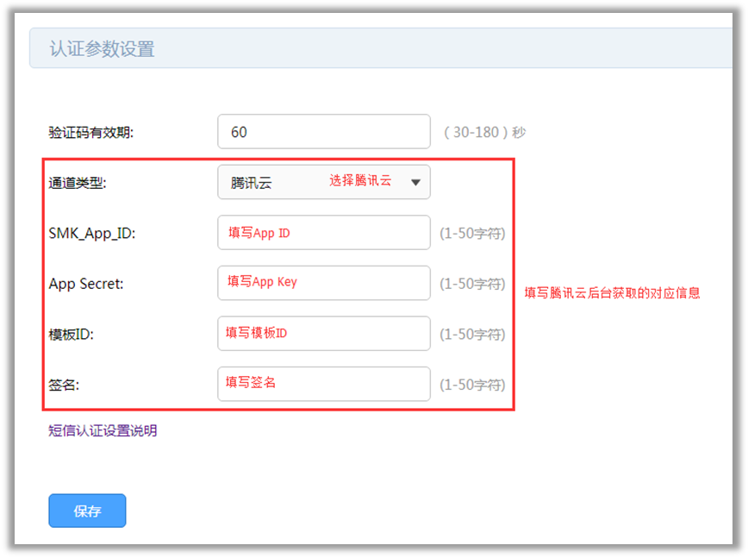Click the (1-50字符) hint beside 签名
The width and height of the screenshot is (748, 558).
tap(472, 386)
